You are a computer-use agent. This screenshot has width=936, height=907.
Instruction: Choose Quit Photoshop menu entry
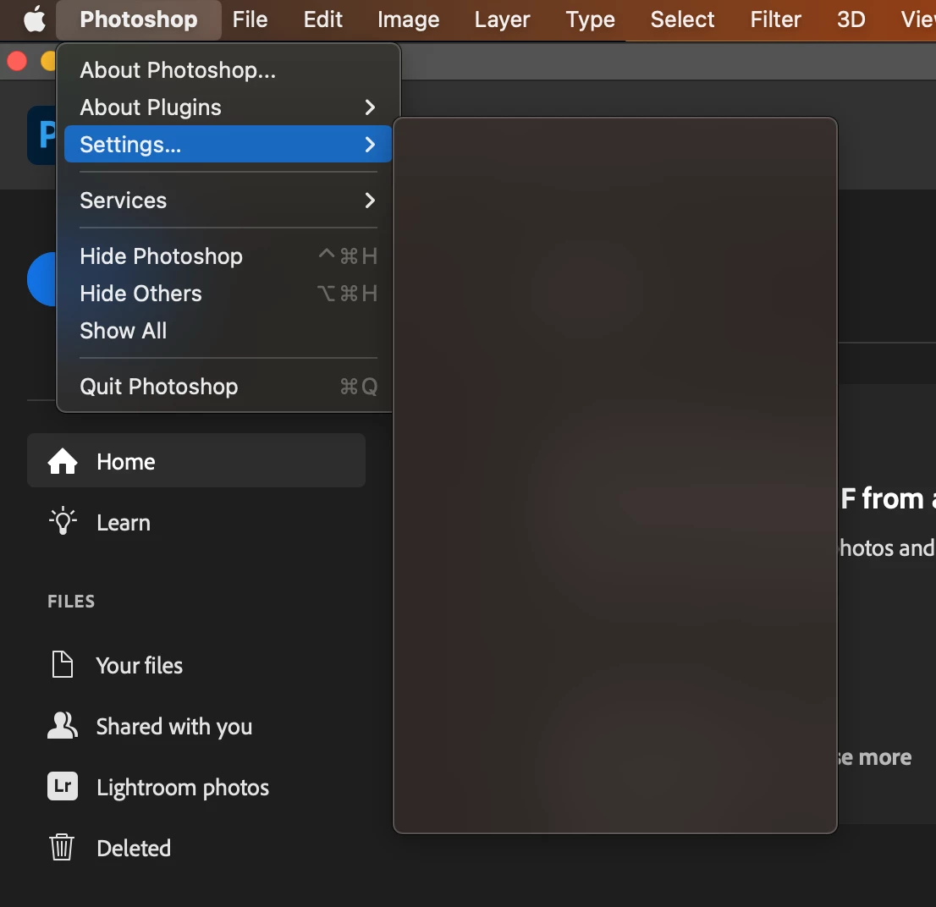tap(228, 386)
